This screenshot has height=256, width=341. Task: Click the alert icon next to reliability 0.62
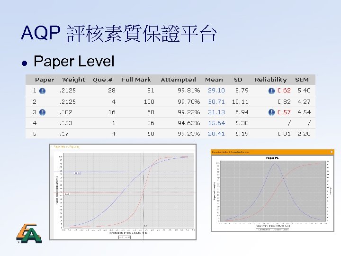point(271,91)
